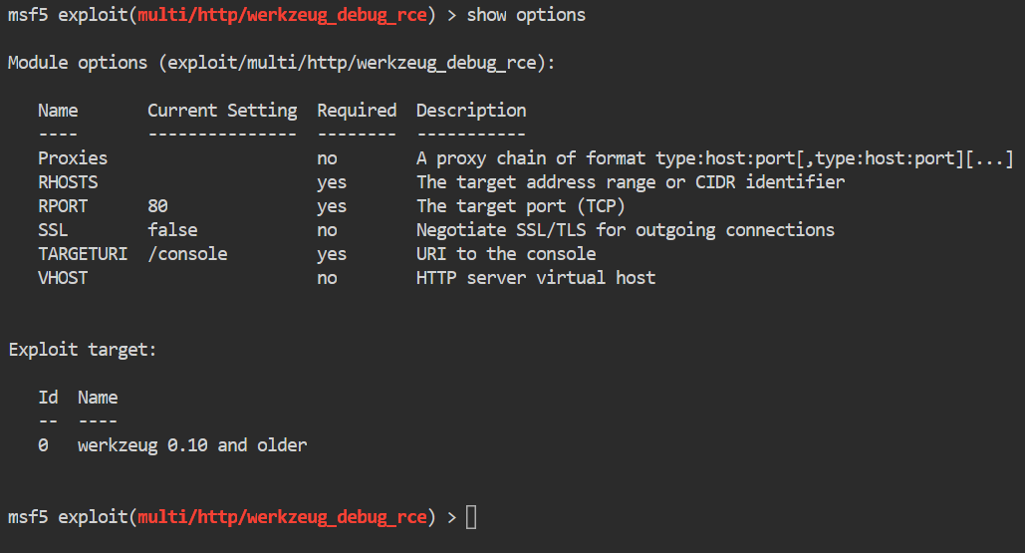This screenshot has width=1025, height=553.
Task: Click the target name "werkzeug 0.10 and older"
Action: coord(192,445)
